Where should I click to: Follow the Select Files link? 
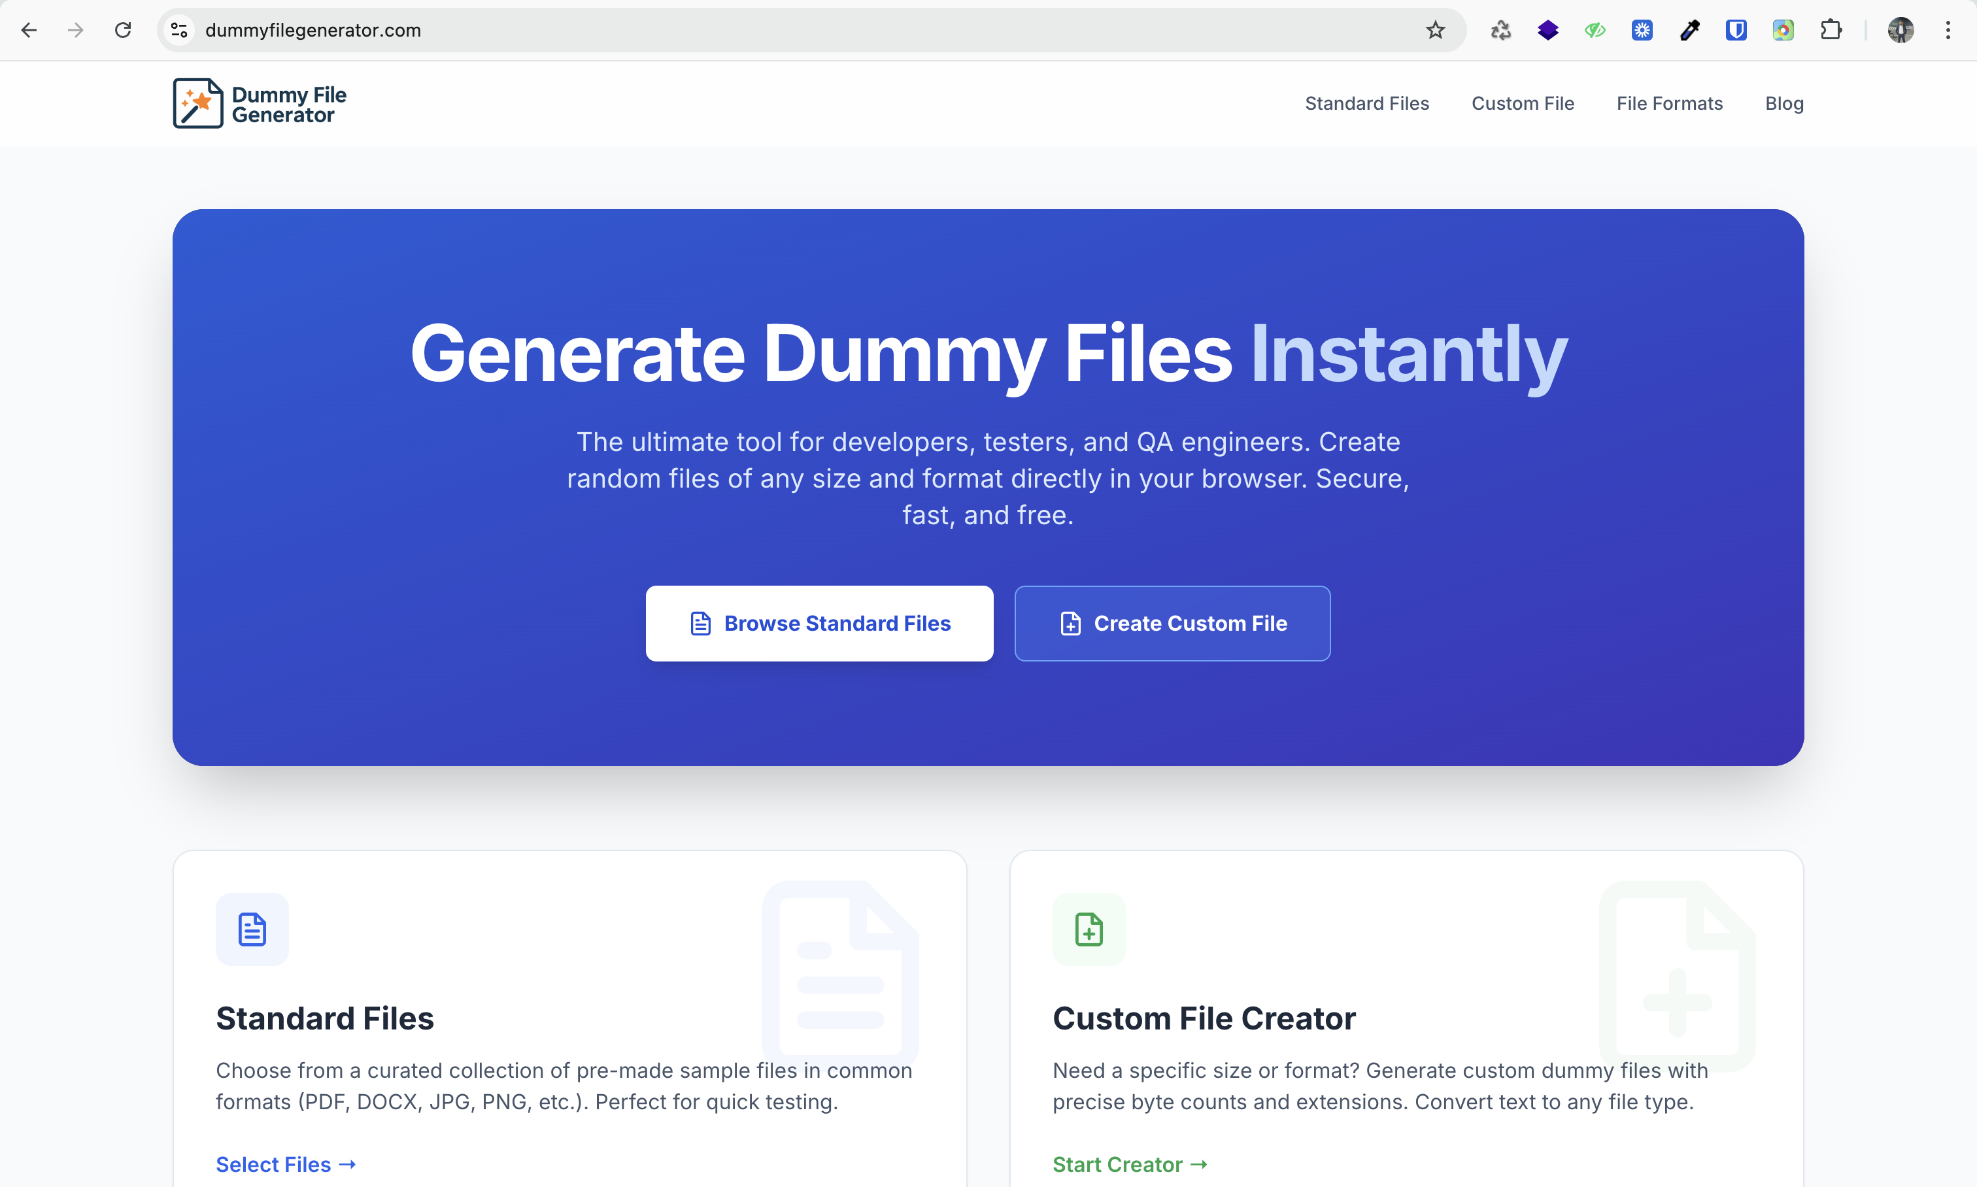click(x=286, y=1164)
